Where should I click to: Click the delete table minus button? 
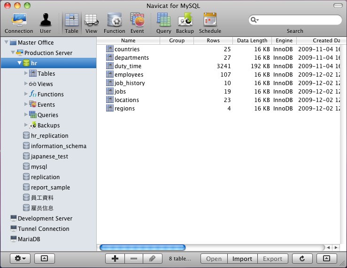click(x=134, y=259)
